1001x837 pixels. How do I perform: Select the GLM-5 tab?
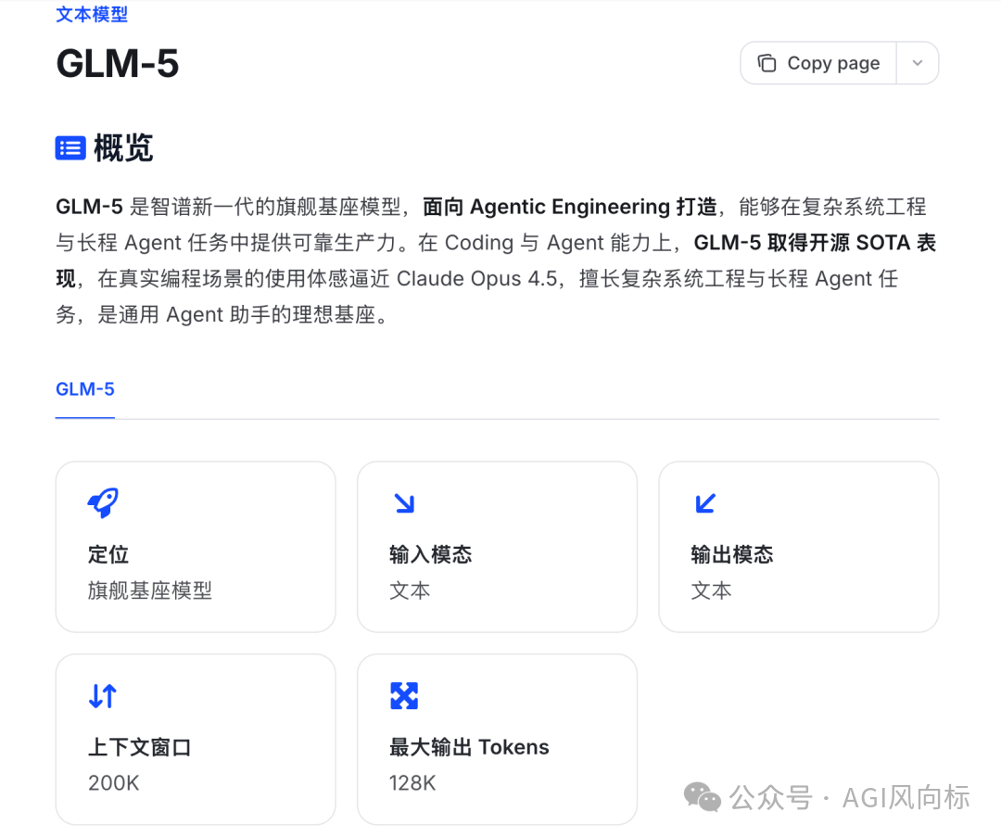pyautogui.click(x=85, y=388)
